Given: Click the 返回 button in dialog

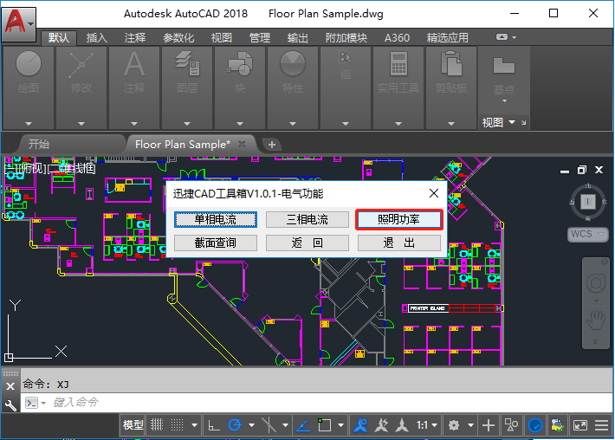Looking at the screenshot, I should 307,243.
